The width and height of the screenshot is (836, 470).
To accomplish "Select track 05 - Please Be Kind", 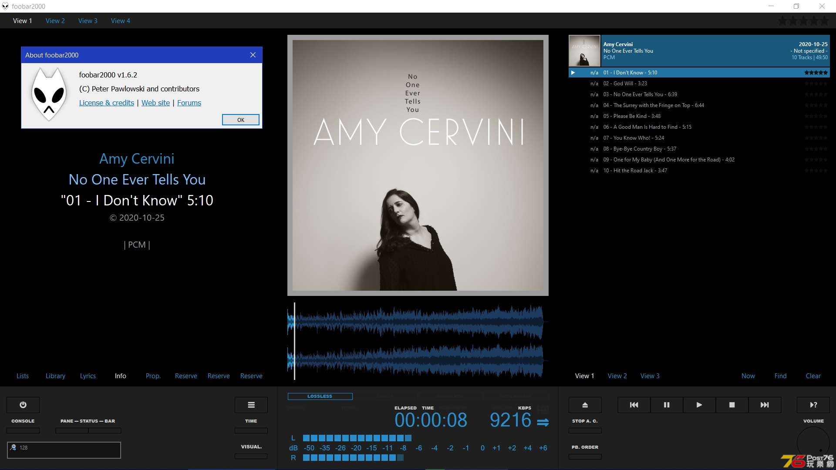I will tap(699, 116).
